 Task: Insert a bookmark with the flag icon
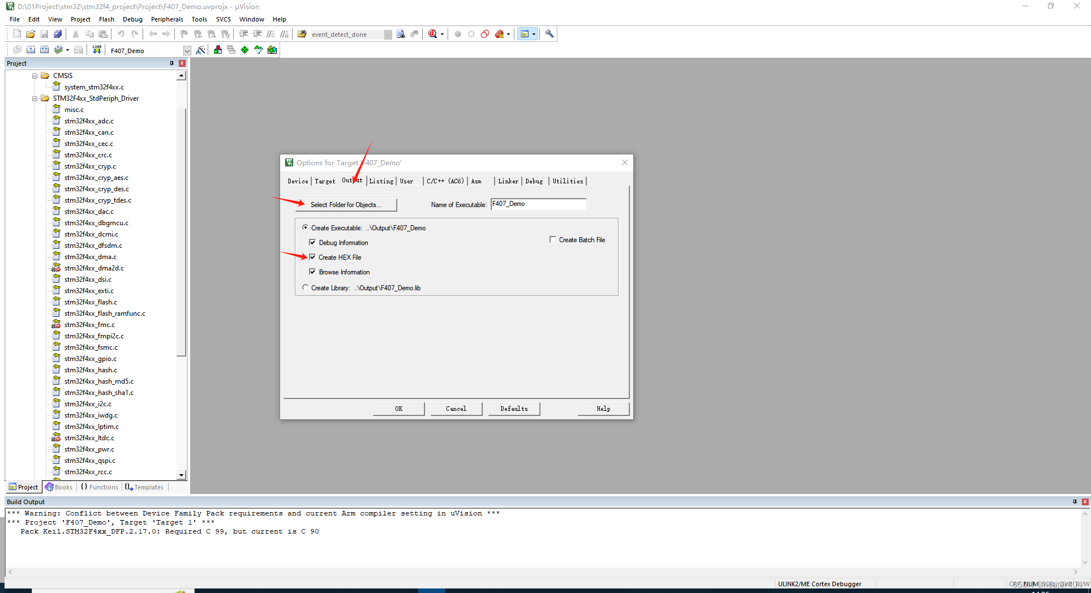click(x=184, y=34)
